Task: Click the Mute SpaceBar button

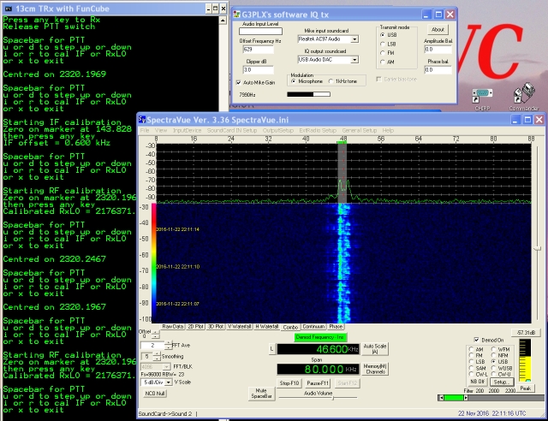Action: pyautogui.click(x=262, y=393)
